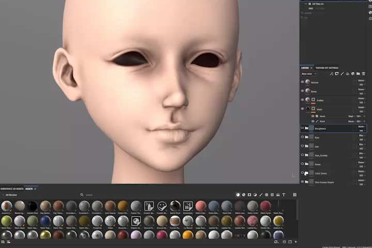Click the first icon at assets bottom left
The image size is (372, 248).
(3, 242)
